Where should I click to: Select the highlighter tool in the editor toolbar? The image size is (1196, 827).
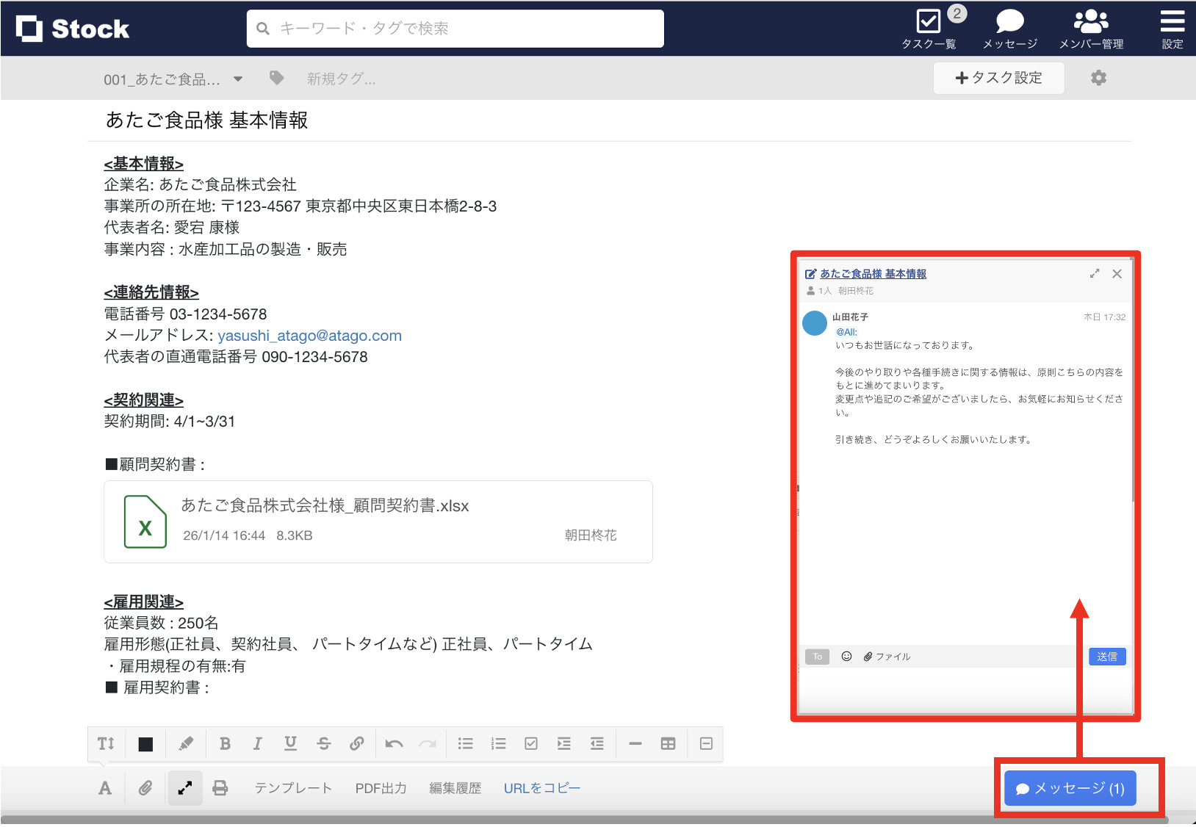click(x=185, y=743)
